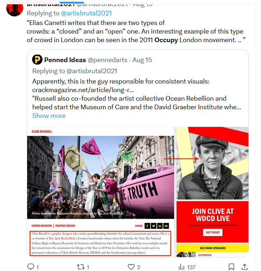This screenshot has height=271, width=261.
Task: Click the Penned Ideas profile logo
Action: tap(37, 60)
